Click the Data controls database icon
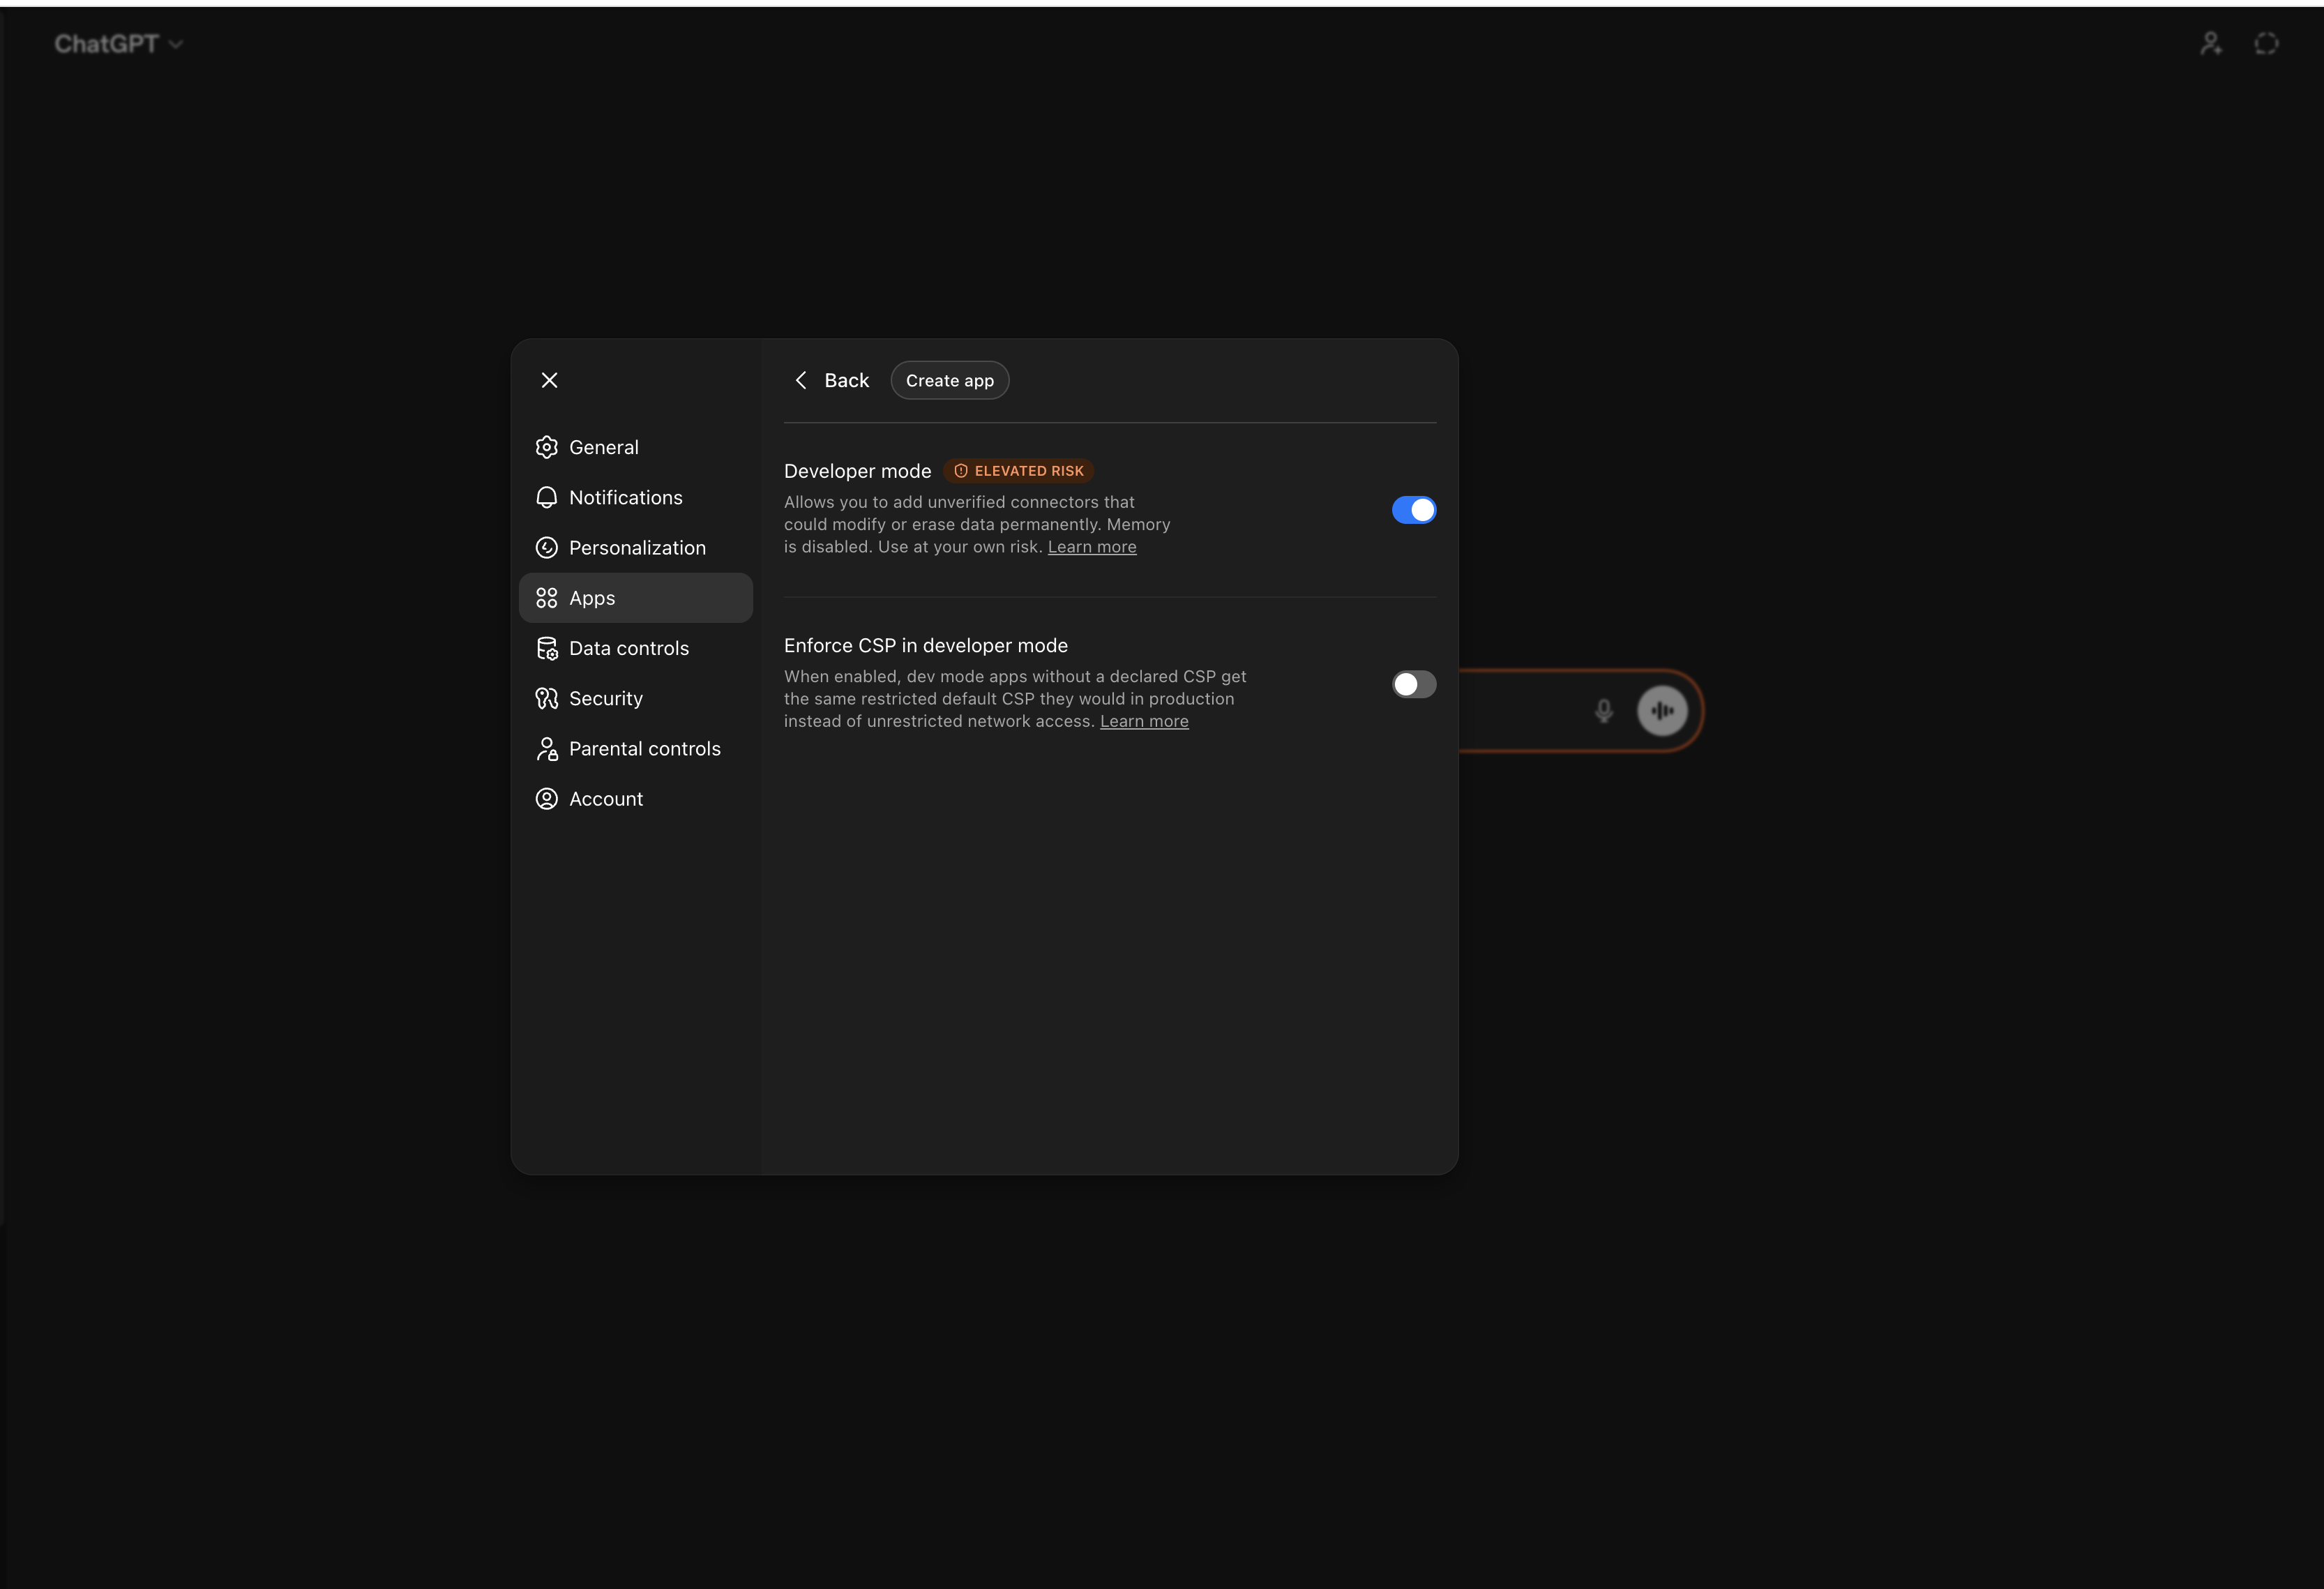Viewport: 2324px width, 1589px height. (546, 648)
